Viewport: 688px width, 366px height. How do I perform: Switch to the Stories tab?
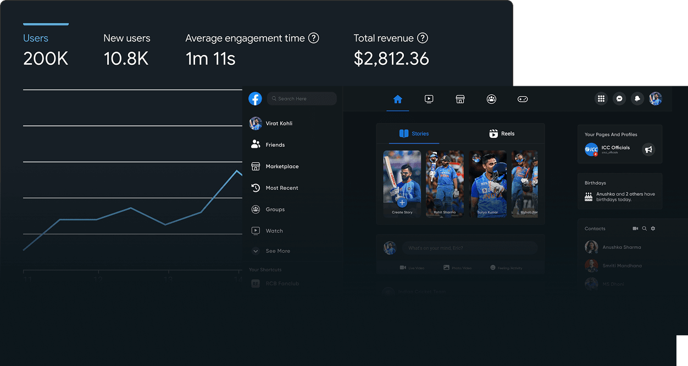pos(414,134)
